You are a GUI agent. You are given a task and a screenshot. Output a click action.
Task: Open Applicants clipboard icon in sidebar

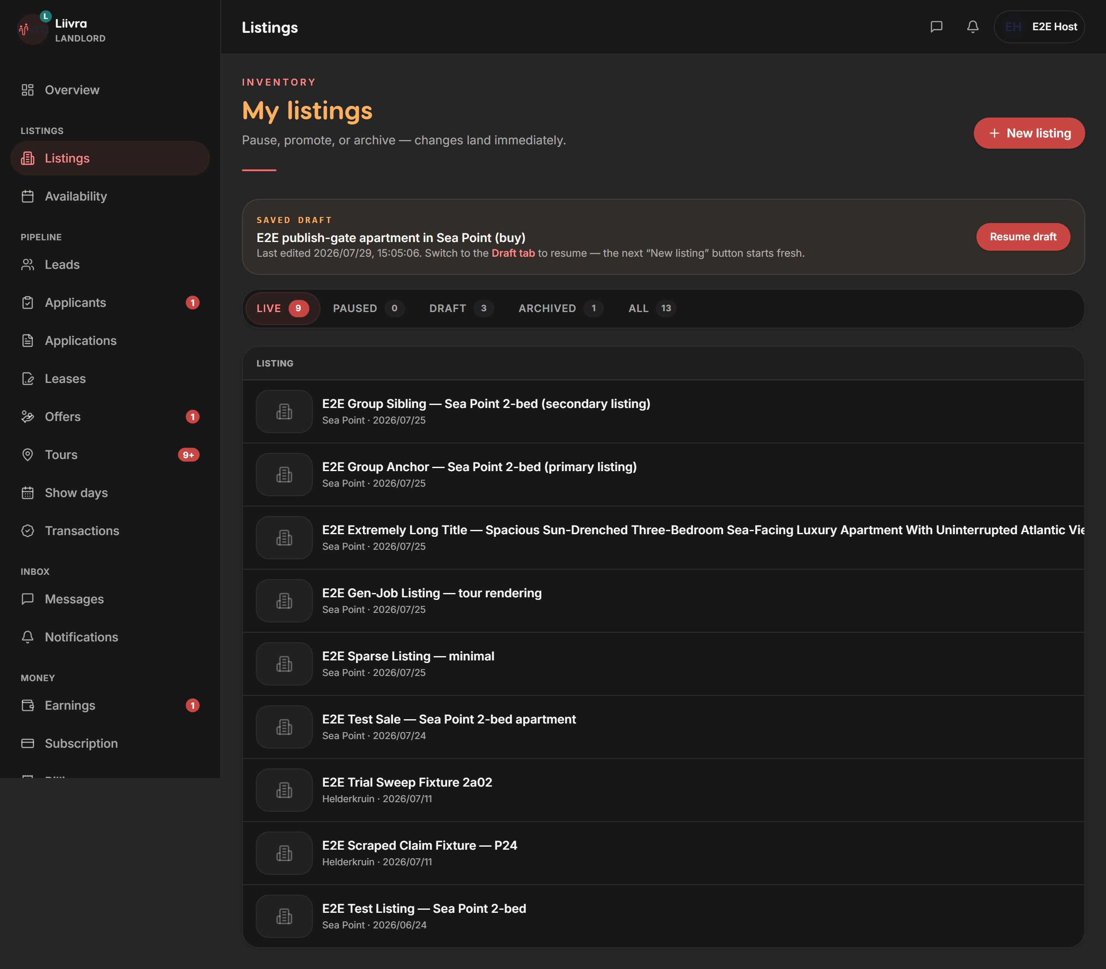(28, 302)
